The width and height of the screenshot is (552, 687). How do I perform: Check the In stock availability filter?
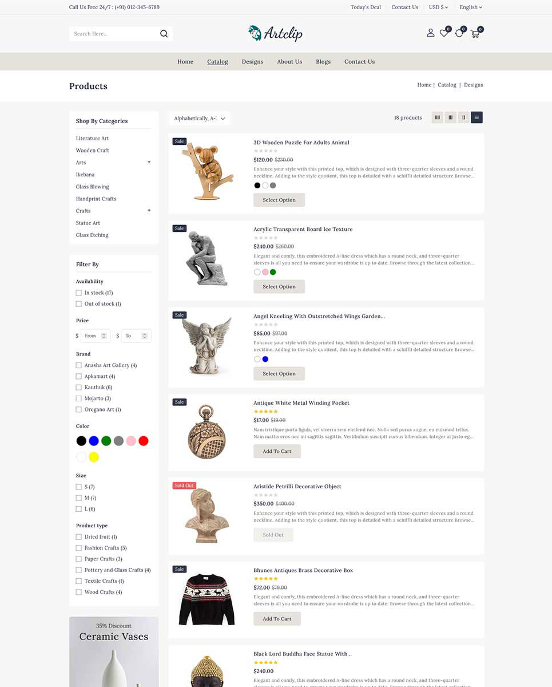pos(79,293)
